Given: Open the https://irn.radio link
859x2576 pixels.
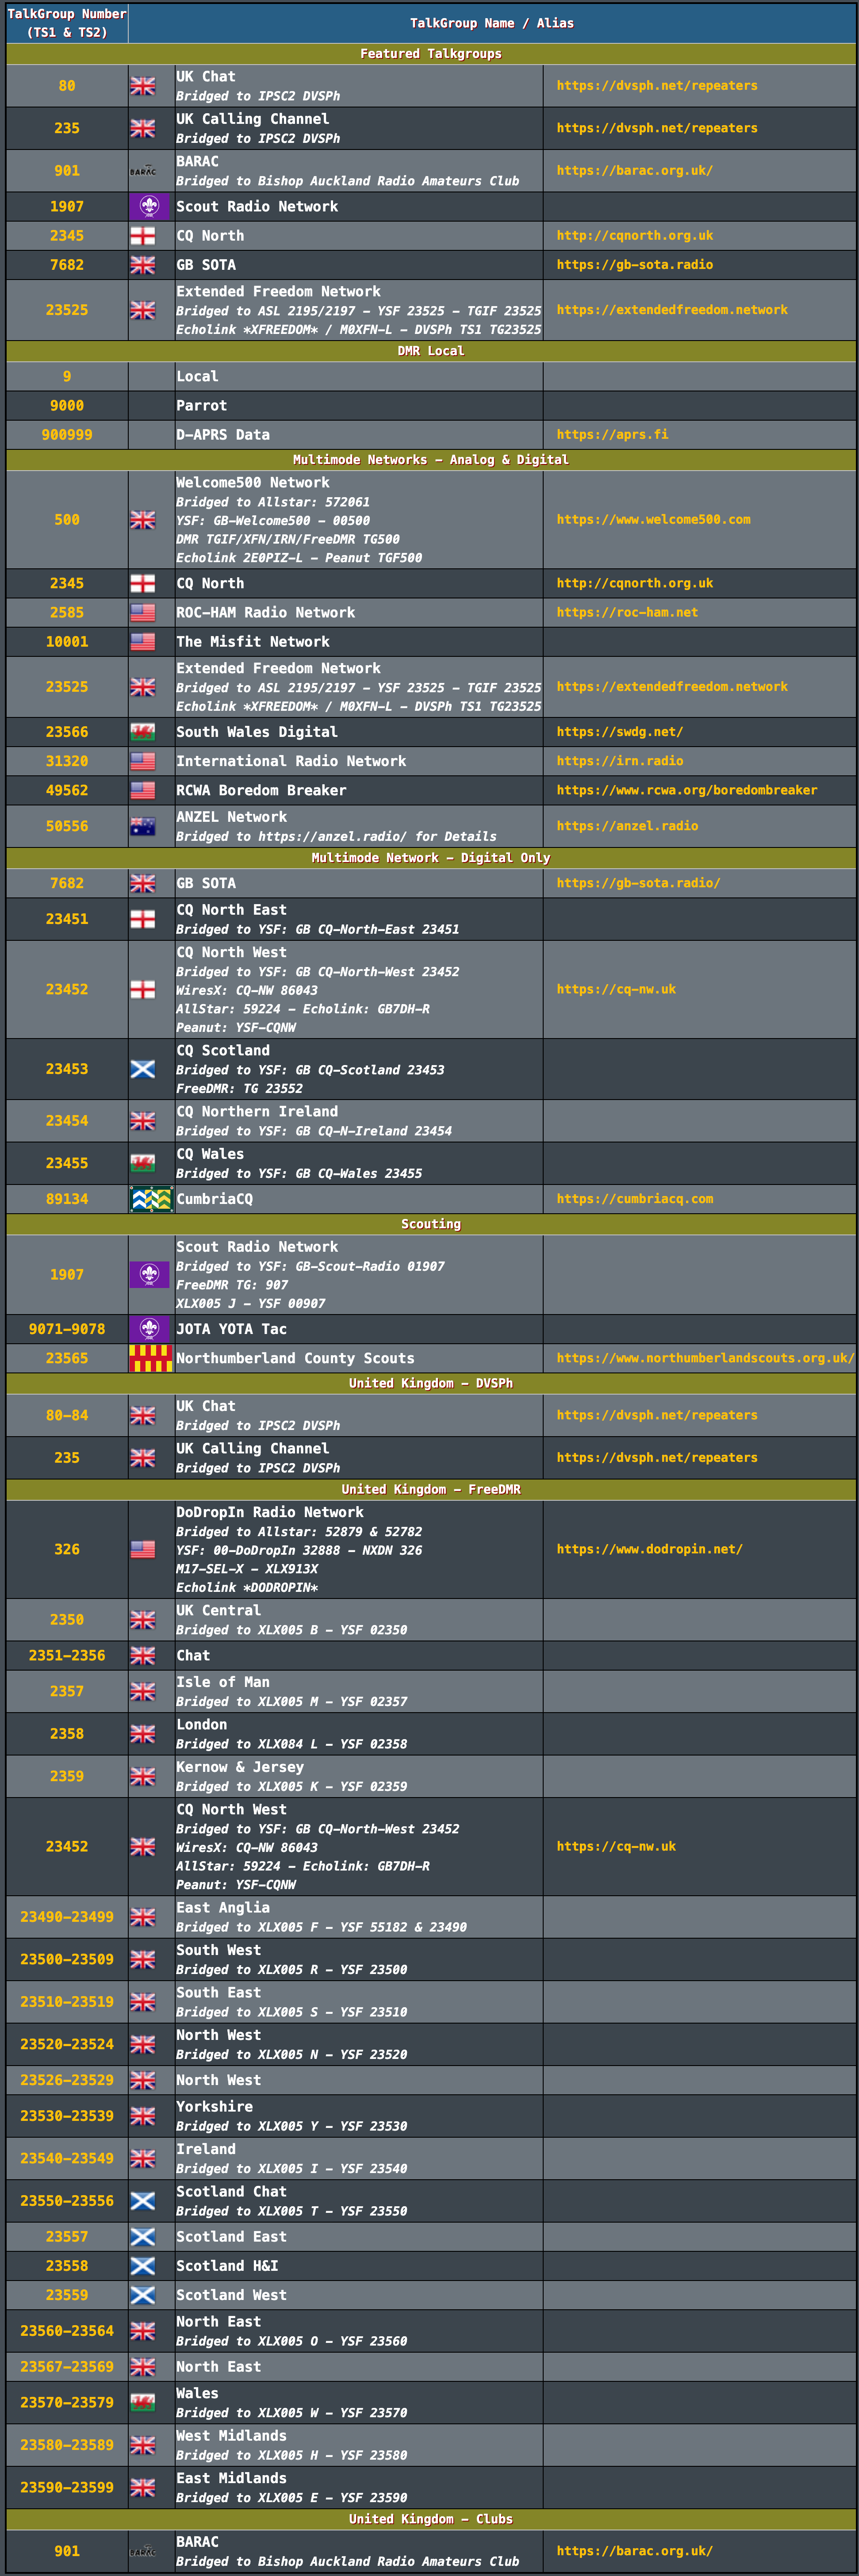Looking at the screenshot, I should coord(620,761).
